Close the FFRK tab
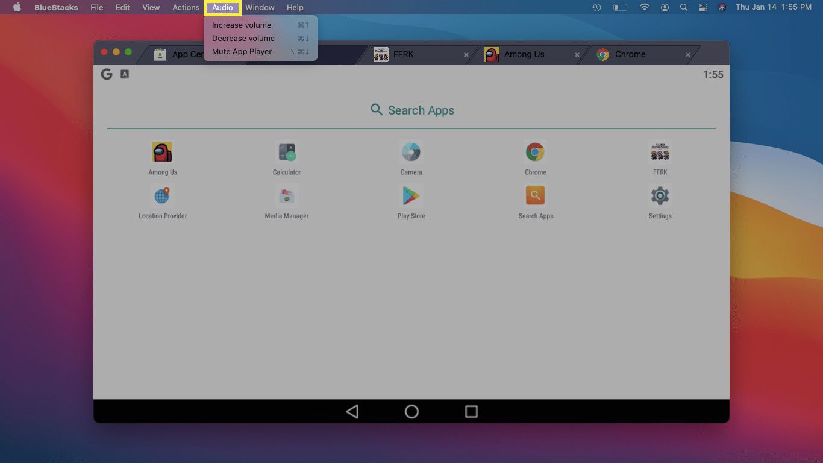Image resolution: width=823 pixels, height=463 pixels. coord(466,55)
